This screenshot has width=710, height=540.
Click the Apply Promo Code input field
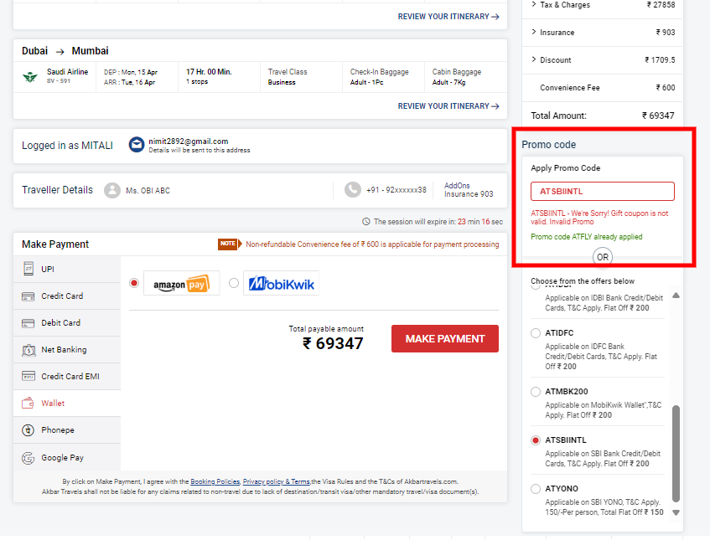(603, 192)
